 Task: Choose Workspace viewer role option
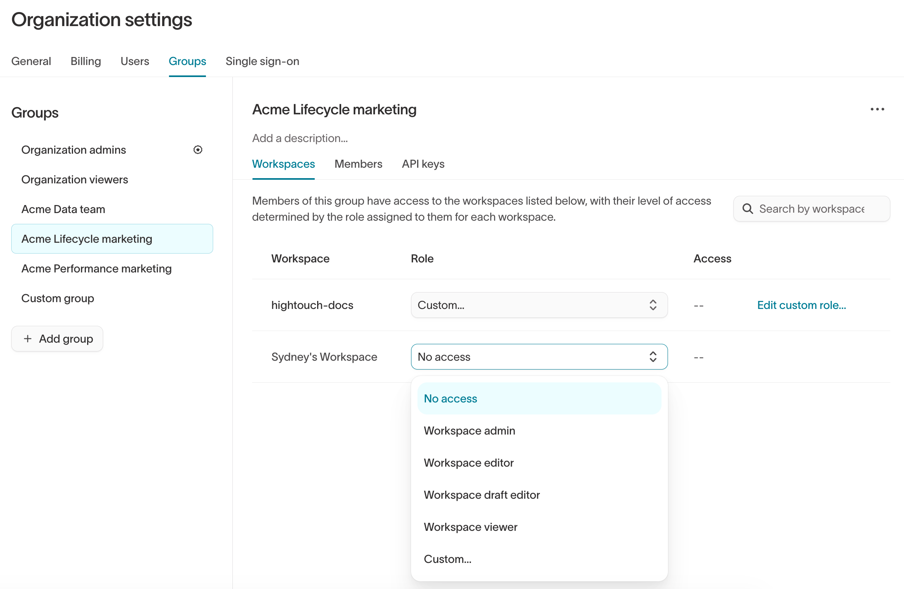coord(539,527)
